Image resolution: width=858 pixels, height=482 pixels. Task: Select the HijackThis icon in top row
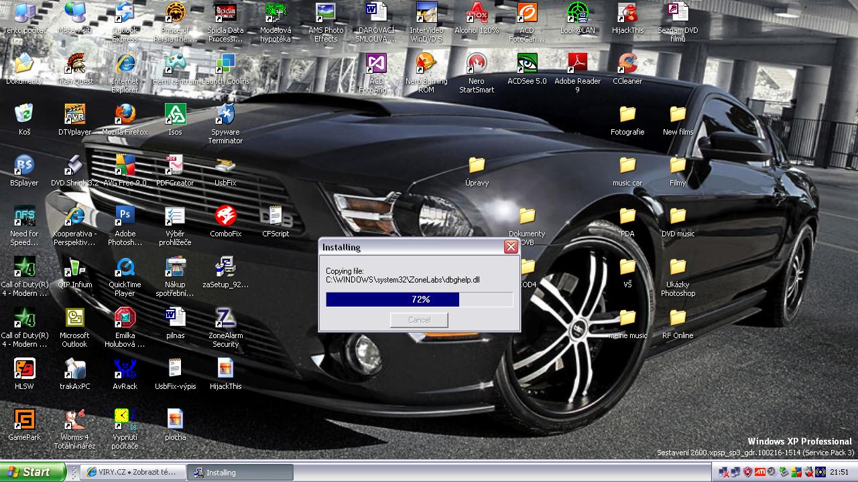coord(627,13)
